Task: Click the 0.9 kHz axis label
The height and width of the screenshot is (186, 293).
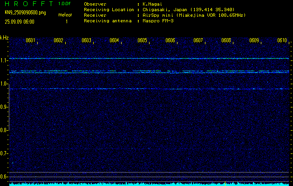Action: click(x=4, y=107)
